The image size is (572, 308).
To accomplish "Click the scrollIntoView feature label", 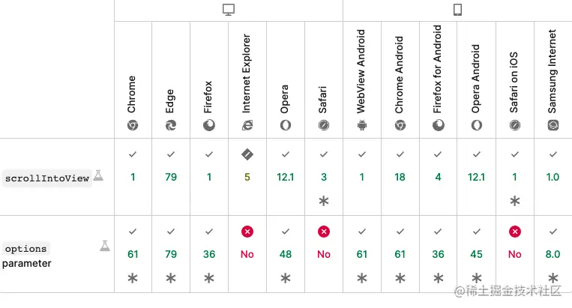I will click(x=47, y=178).
